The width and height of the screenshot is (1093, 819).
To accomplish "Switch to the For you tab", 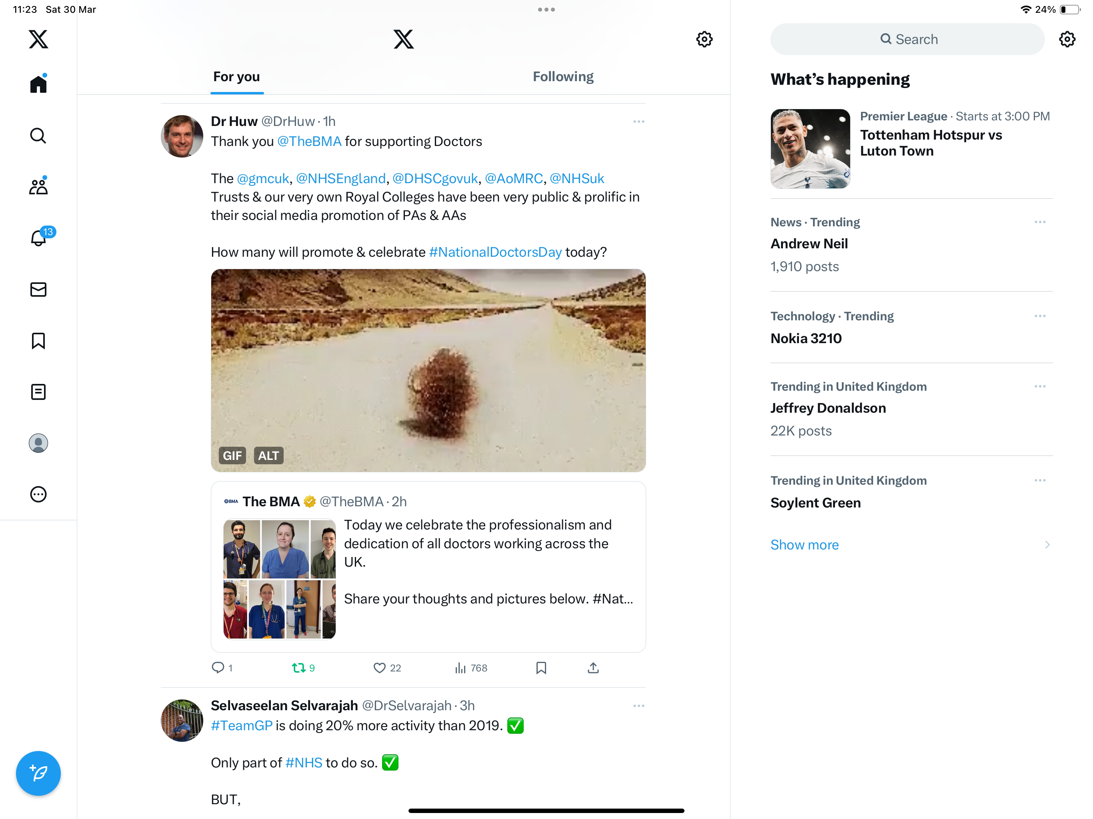I will coord(236,77).
